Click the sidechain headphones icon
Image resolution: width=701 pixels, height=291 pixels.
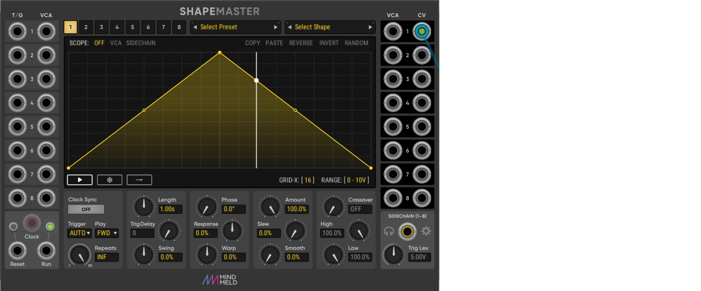click(x=389, y=231)
